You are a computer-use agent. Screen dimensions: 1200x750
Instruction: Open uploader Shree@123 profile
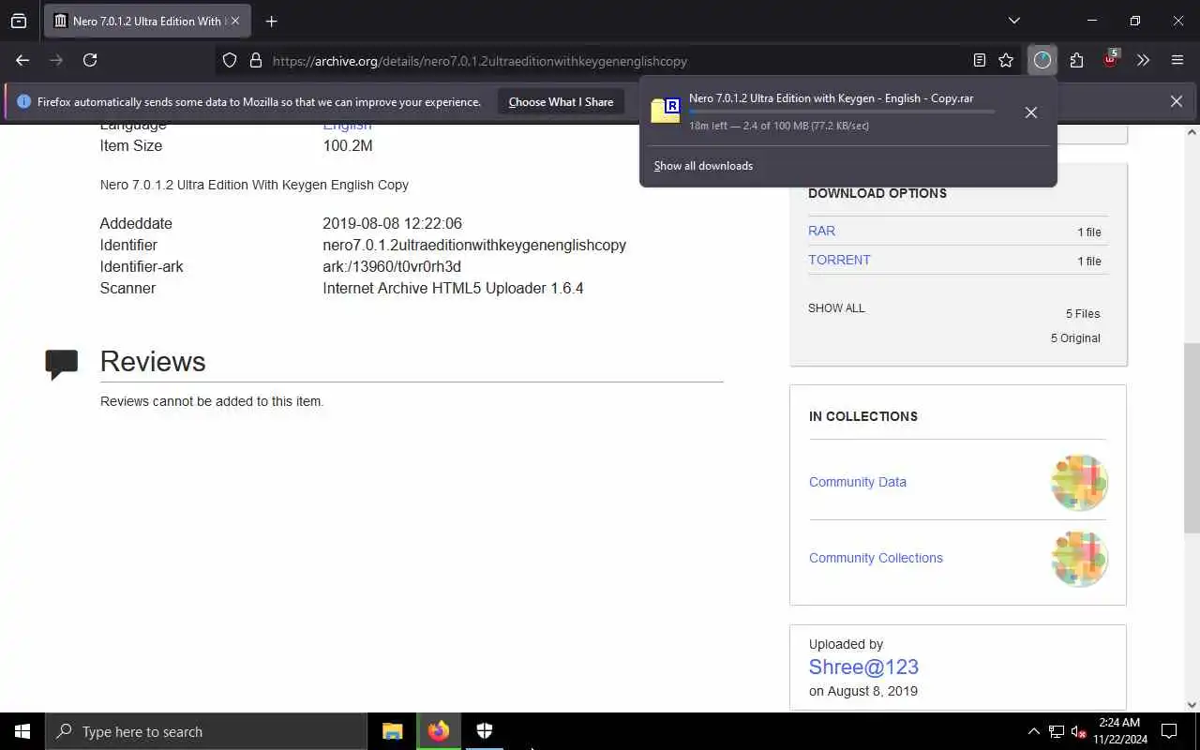863,667
